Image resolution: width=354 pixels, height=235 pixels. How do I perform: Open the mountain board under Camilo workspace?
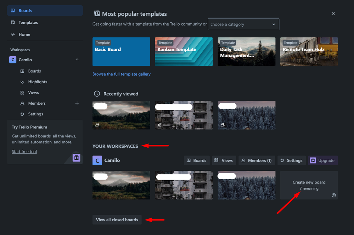point(121,185)
